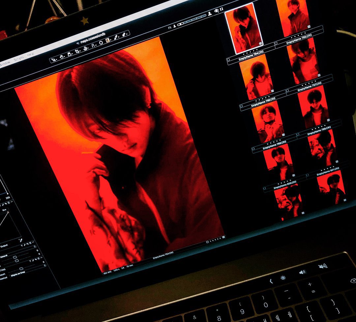356x322 pixels.
Task: Select the Loupe tool in cursor toolbar
Action: point(69,54)
